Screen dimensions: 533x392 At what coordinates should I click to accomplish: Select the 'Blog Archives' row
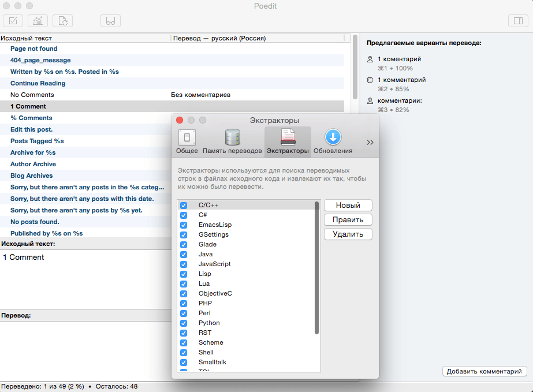(85, 176)
